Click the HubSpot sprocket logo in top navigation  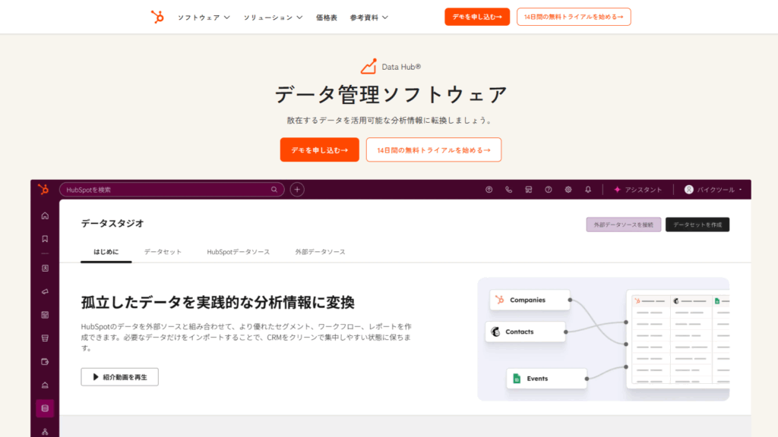[x=157, y=17]
